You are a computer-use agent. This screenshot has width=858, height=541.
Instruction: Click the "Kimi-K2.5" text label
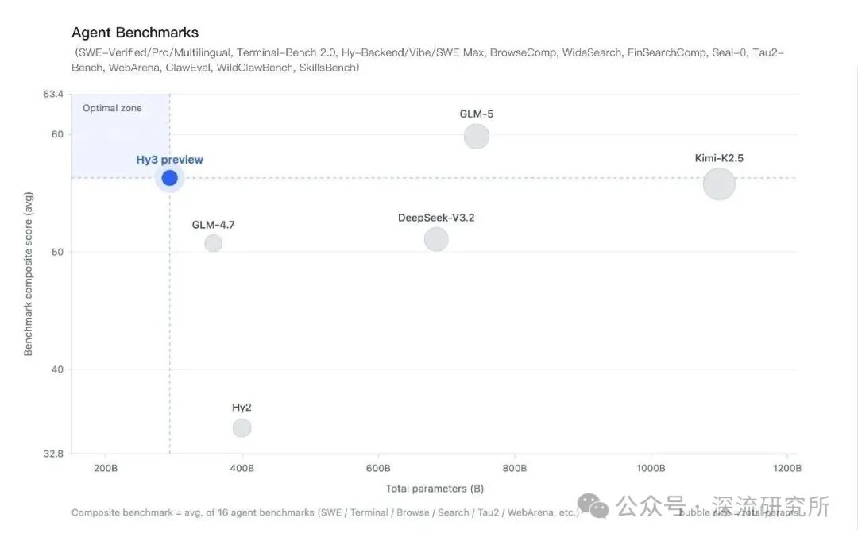[719, 158]
